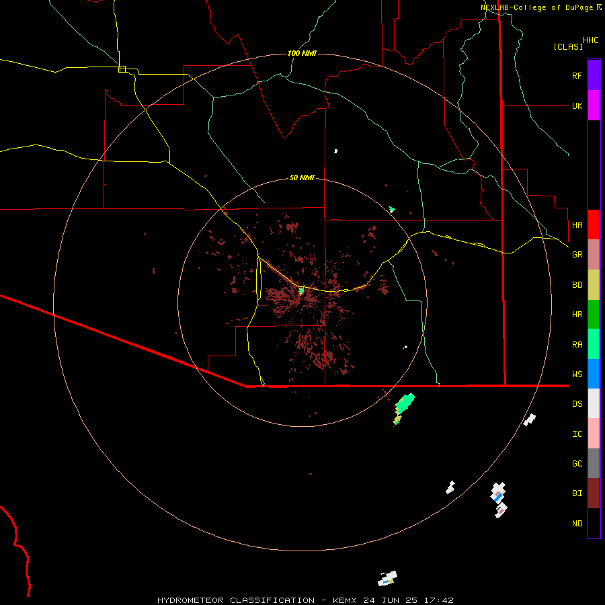Click the WS blue legend color swatch
Screen dimensions: 605x605
click(594, 374)
